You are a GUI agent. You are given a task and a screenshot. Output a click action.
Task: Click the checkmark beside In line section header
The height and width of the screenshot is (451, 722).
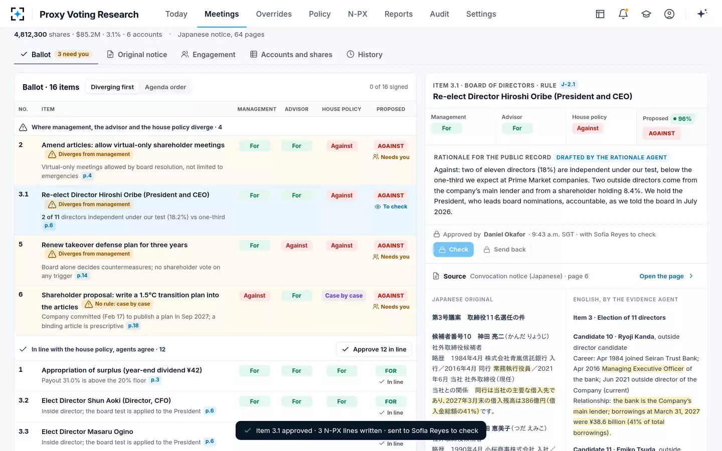pos(23,349)
